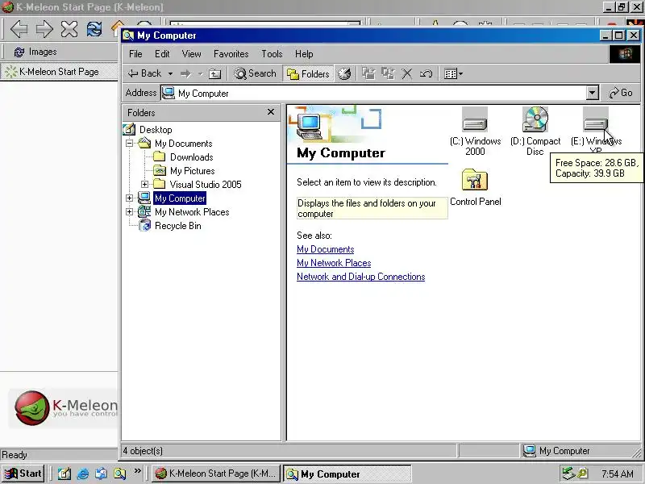
Task: Open the Tools menu
Action: coord(272,54)
